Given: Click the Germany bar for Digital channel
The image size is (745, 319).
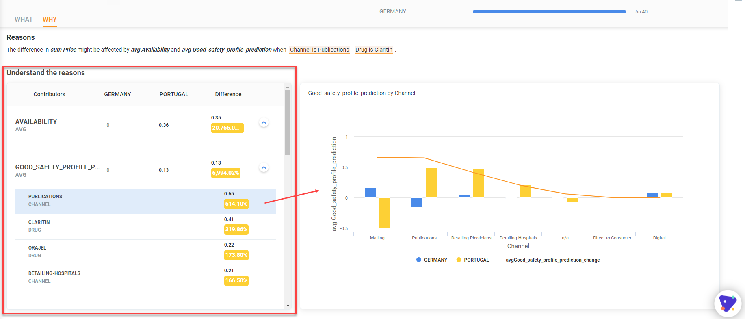Looking at the screenshot, I should pos(652,195).
